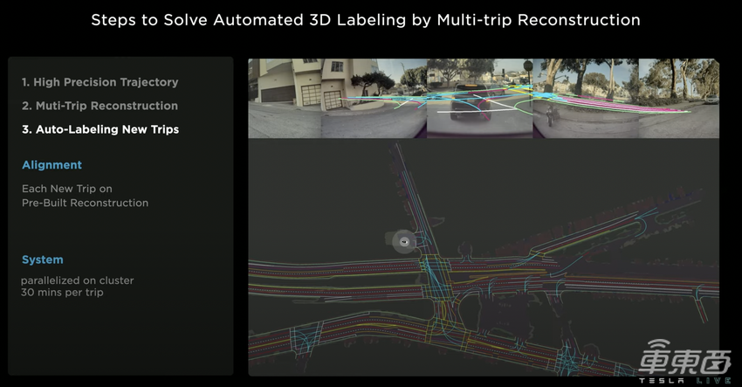This screenshot has width=742, height=387.
Task: Click the central intersection on the map
Action: point(434,267)
